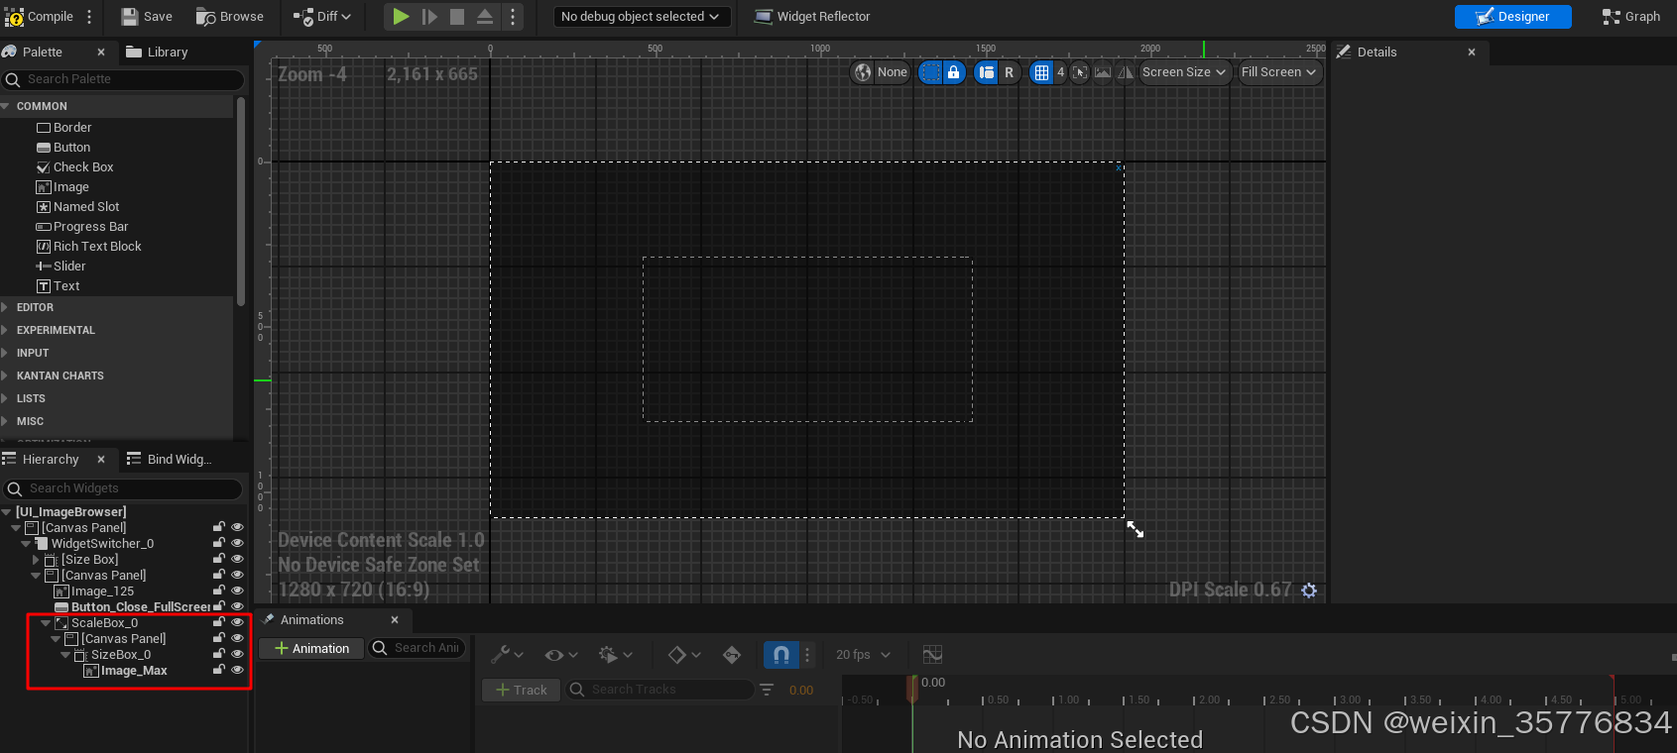Open debug object selection dropdown
Screen dimensions: 1677x753
tap(641, 17)
